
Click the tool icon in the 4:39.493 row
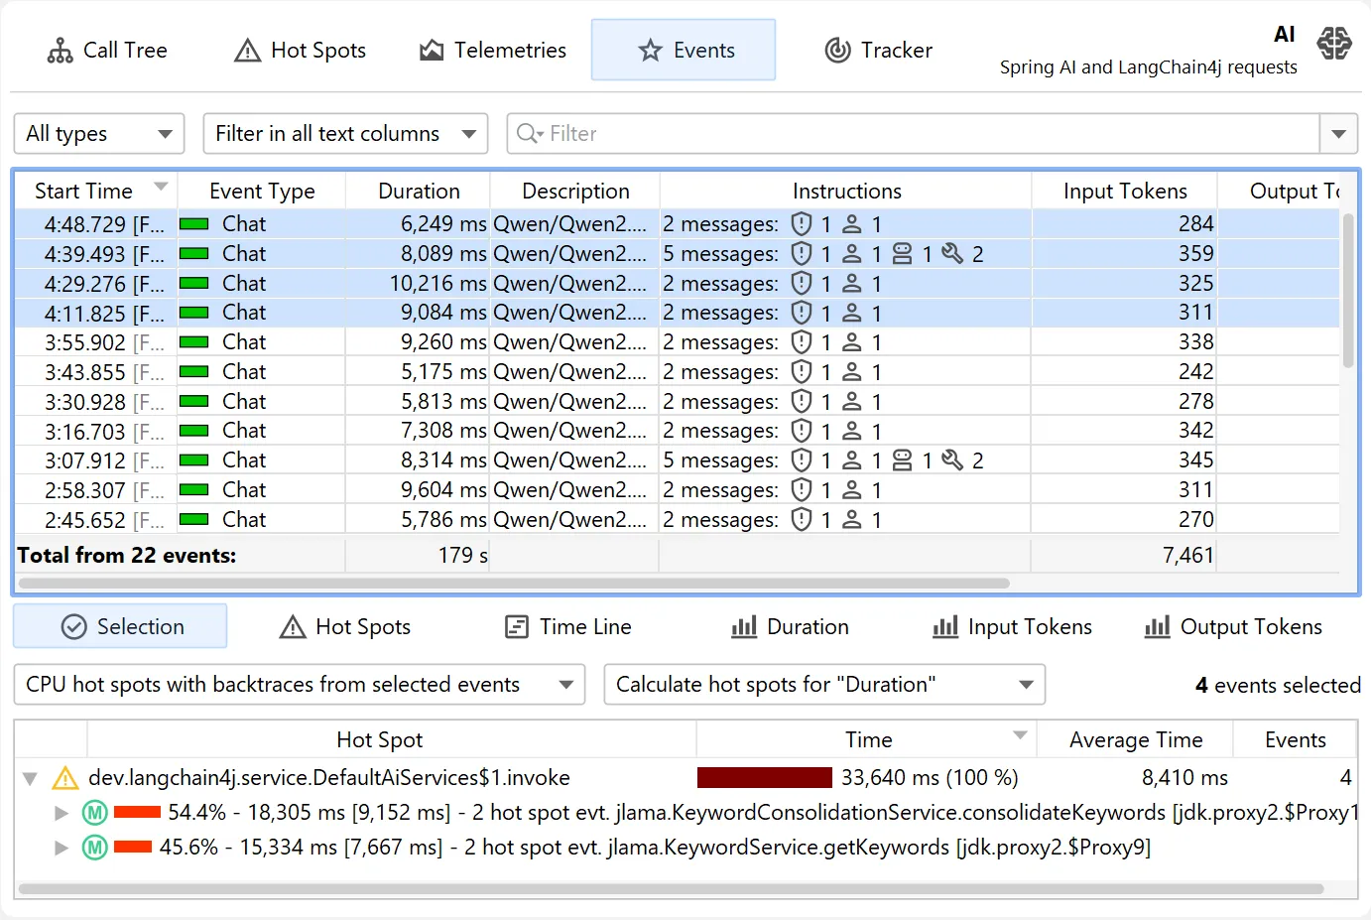coord(952,254)
